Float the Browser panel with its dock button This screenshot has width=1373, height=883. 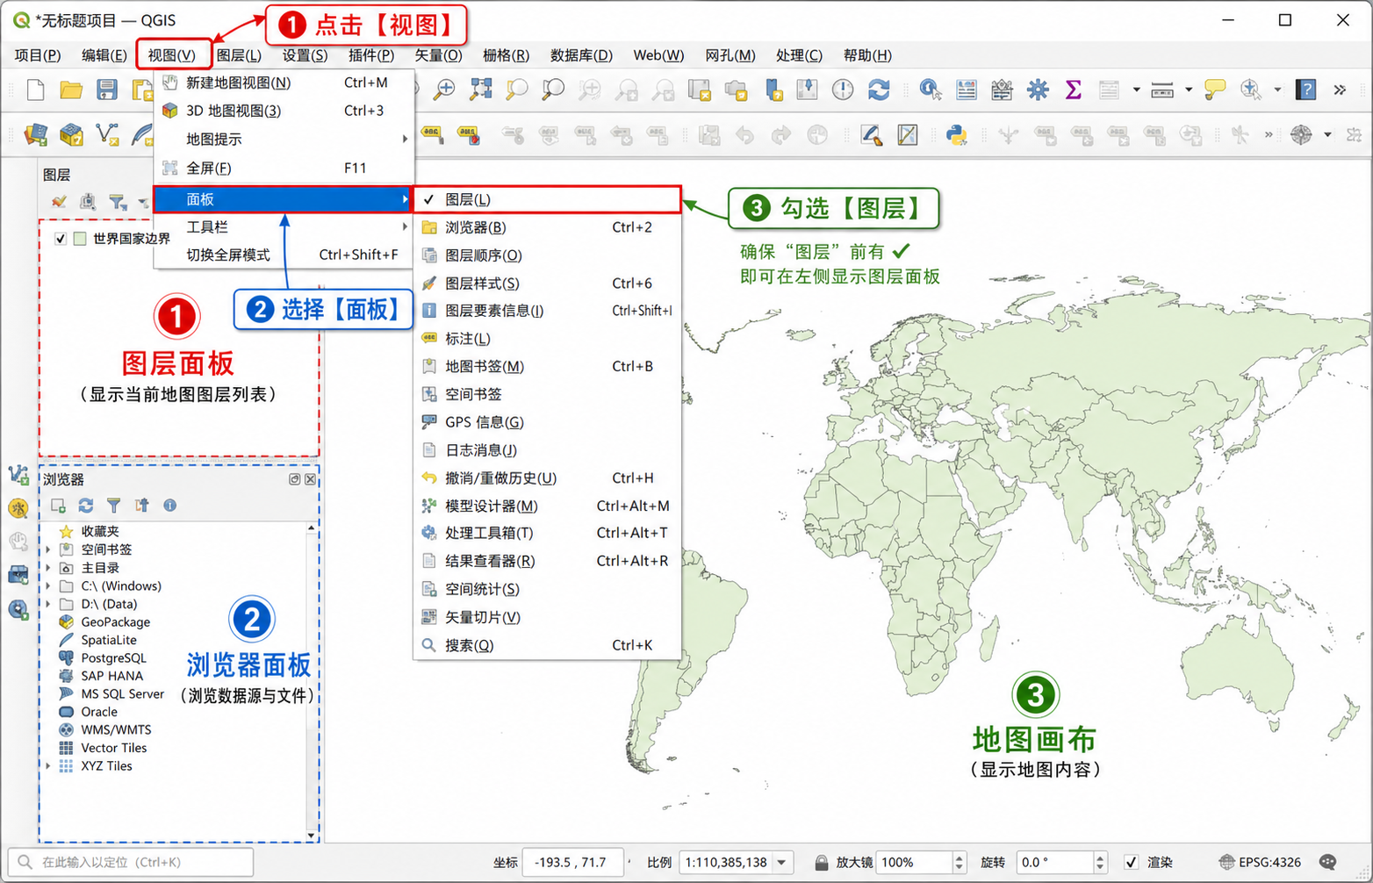[x=295, y=479]
